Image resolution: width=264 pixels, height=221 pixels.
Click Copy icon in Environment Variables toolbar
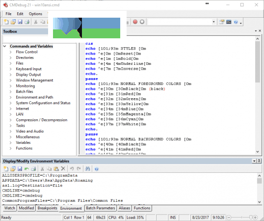point(49,168)
